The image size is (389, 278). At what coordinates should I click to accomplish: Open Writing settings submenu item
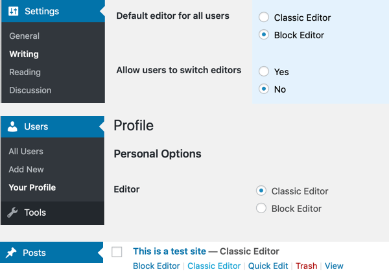click(24, 54)
